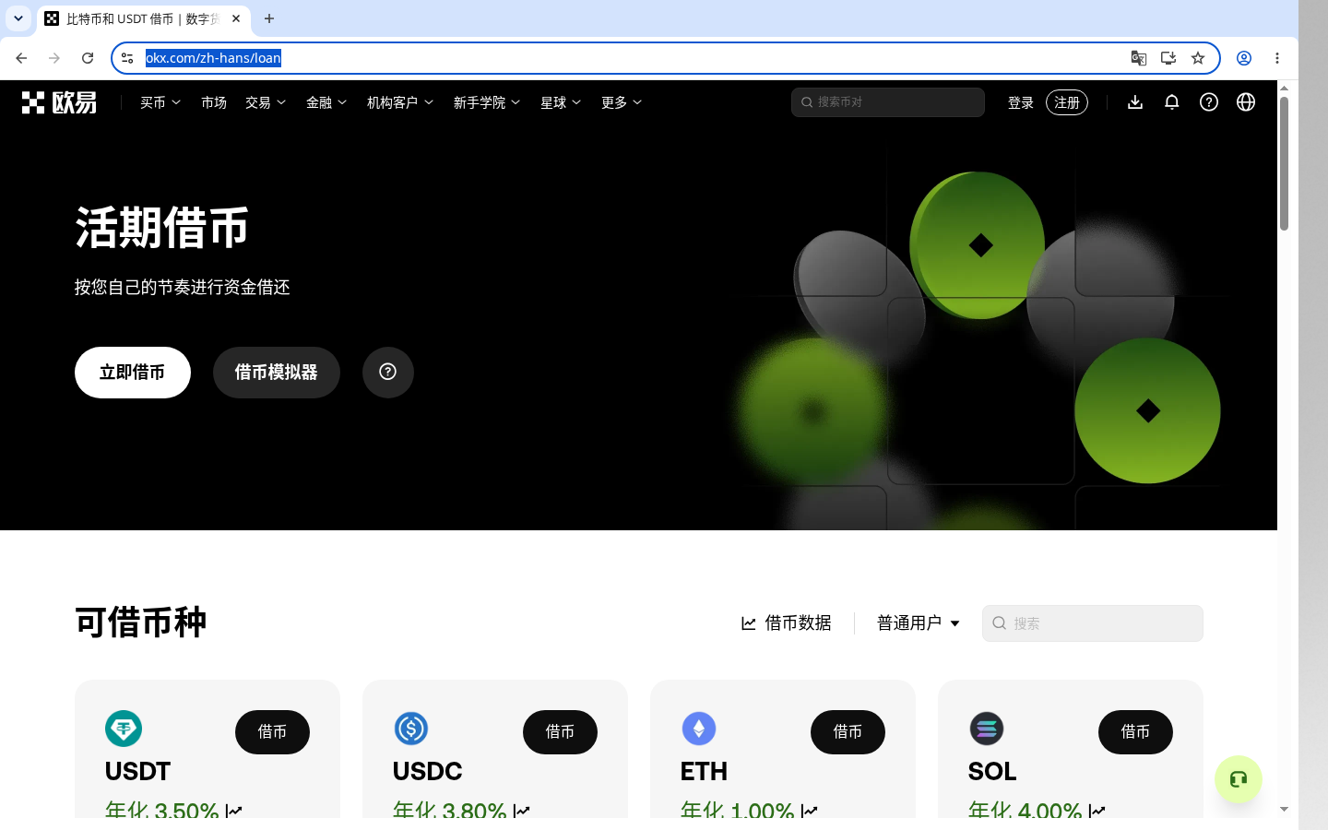Focus the 搜索币对 search field

(888, 102)
